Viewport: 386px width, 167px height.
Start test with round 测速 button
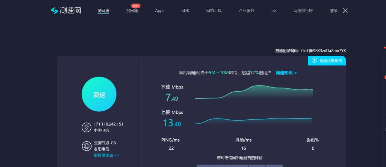coord(99,94)
